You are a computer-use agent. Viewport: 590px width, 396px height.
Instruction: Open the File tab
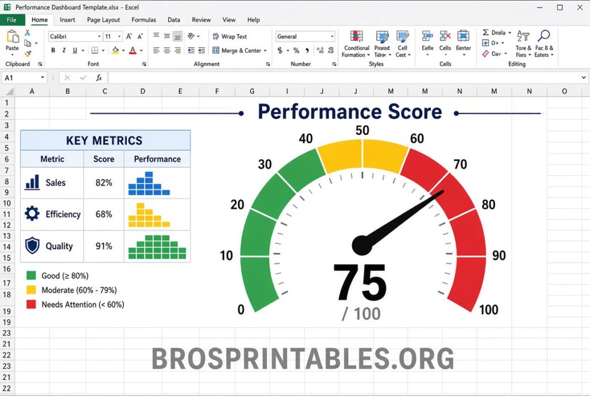[x=12, y=20]
